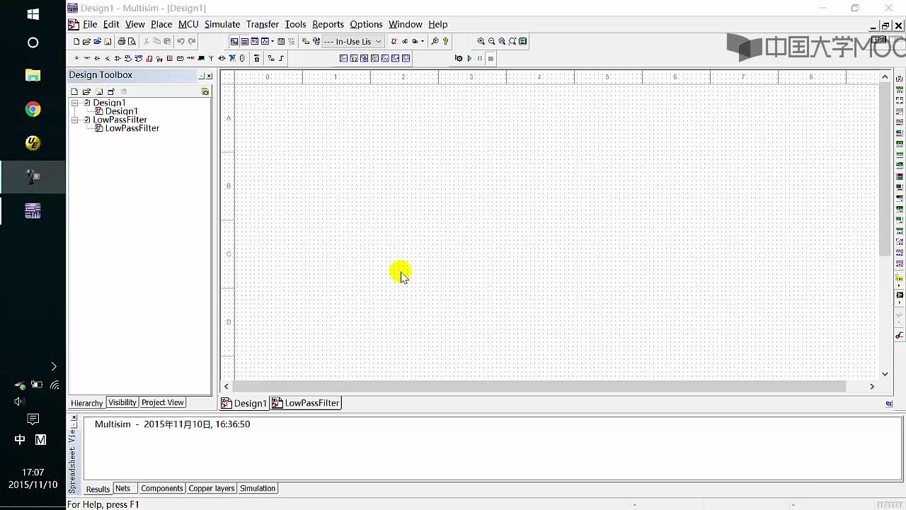Click the Find magnifier icon near Help
This screenshot has height=510, width=906.
pos(435,41)
